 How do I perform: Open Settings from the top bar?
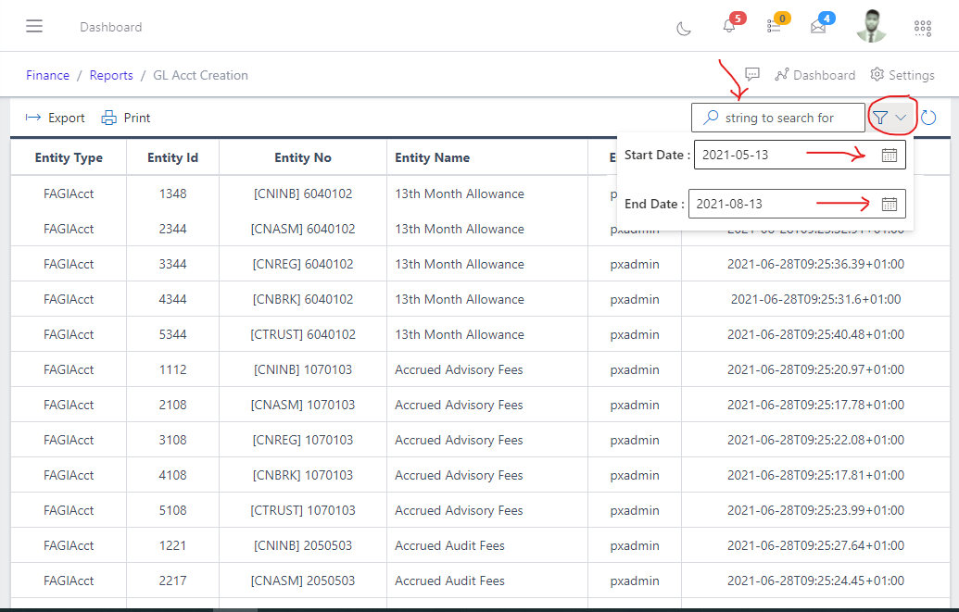902,75
